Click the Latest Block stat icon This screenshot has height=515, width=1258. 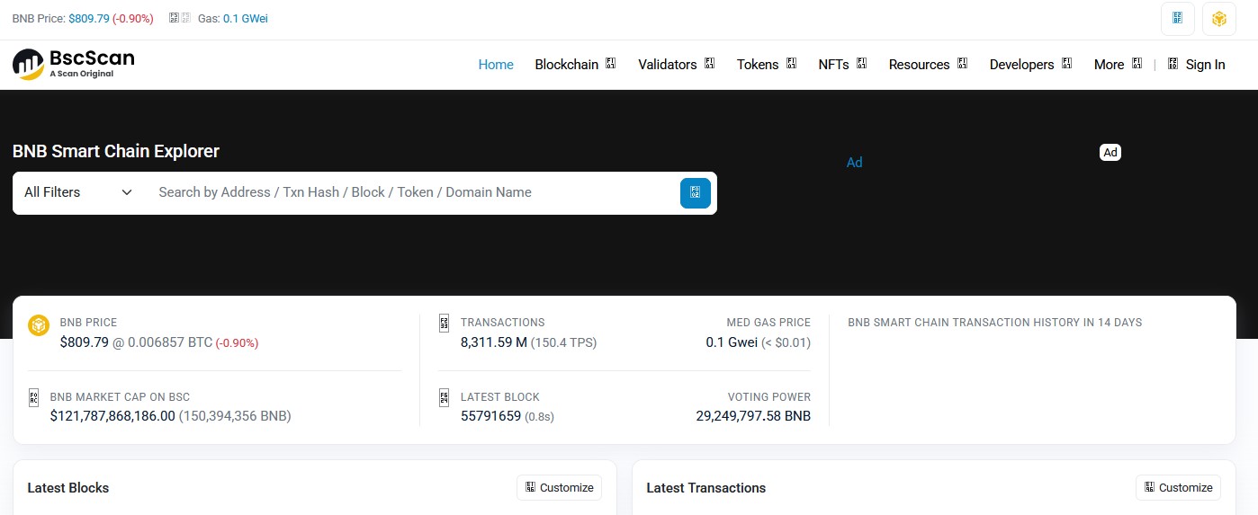click(x=444, y=397)
